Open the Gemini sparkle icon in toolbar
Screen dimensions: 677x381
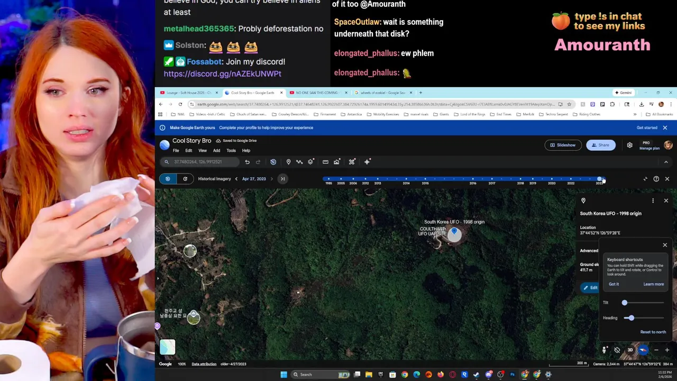(367, 162)
